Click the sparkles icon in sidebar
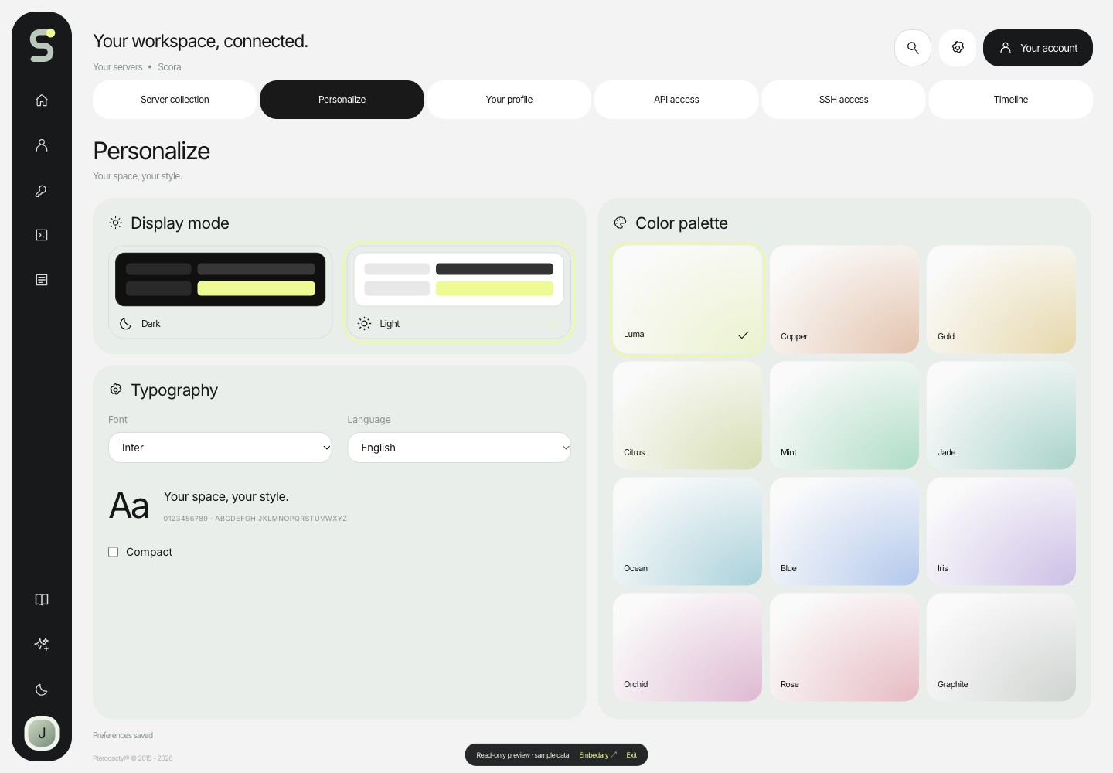The height and width of the screenshot is (773, 1113). point(42,645)
